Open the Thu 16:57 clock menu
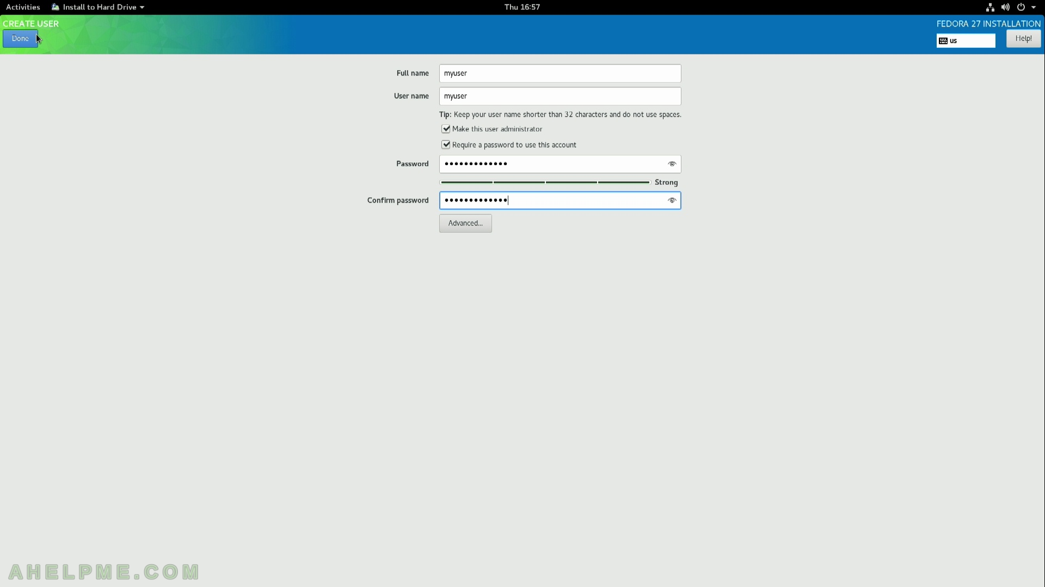Viewport: 1045px width, 587px height. point(522,7)
